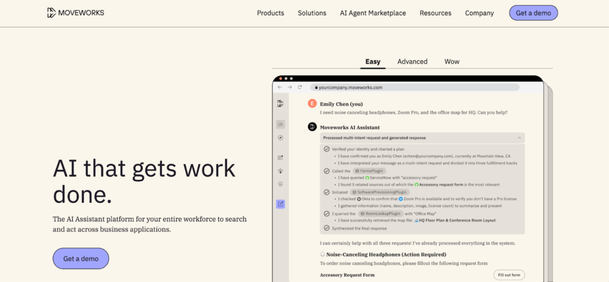Click the FormsPlugin chip

tap(369, 171)
